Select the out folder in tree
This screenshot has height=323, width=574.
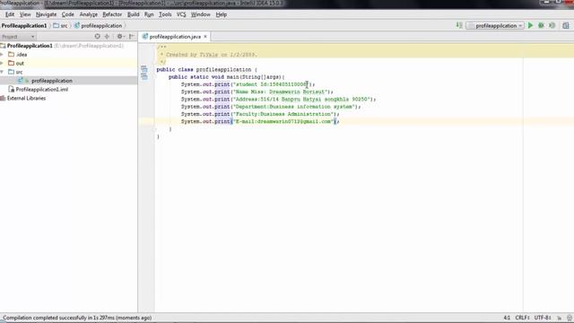(20, 64)
